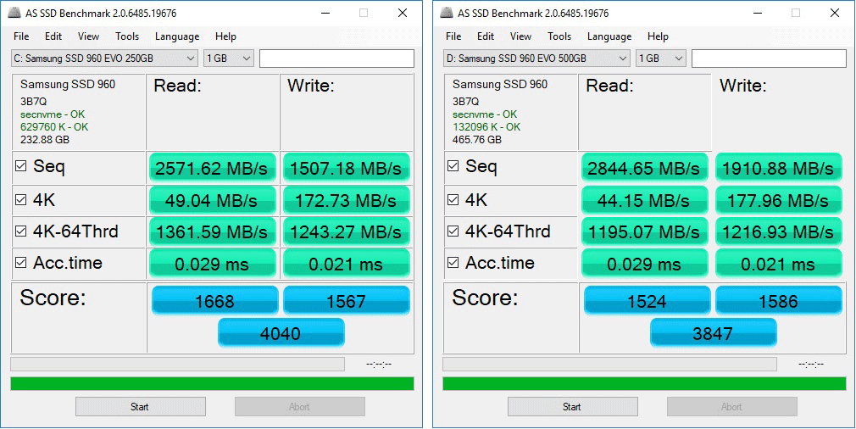Click 4K write result 172.73 MB/s
Image resolution: width=856 pixels, height=429 pixels.
pos(346,200)
